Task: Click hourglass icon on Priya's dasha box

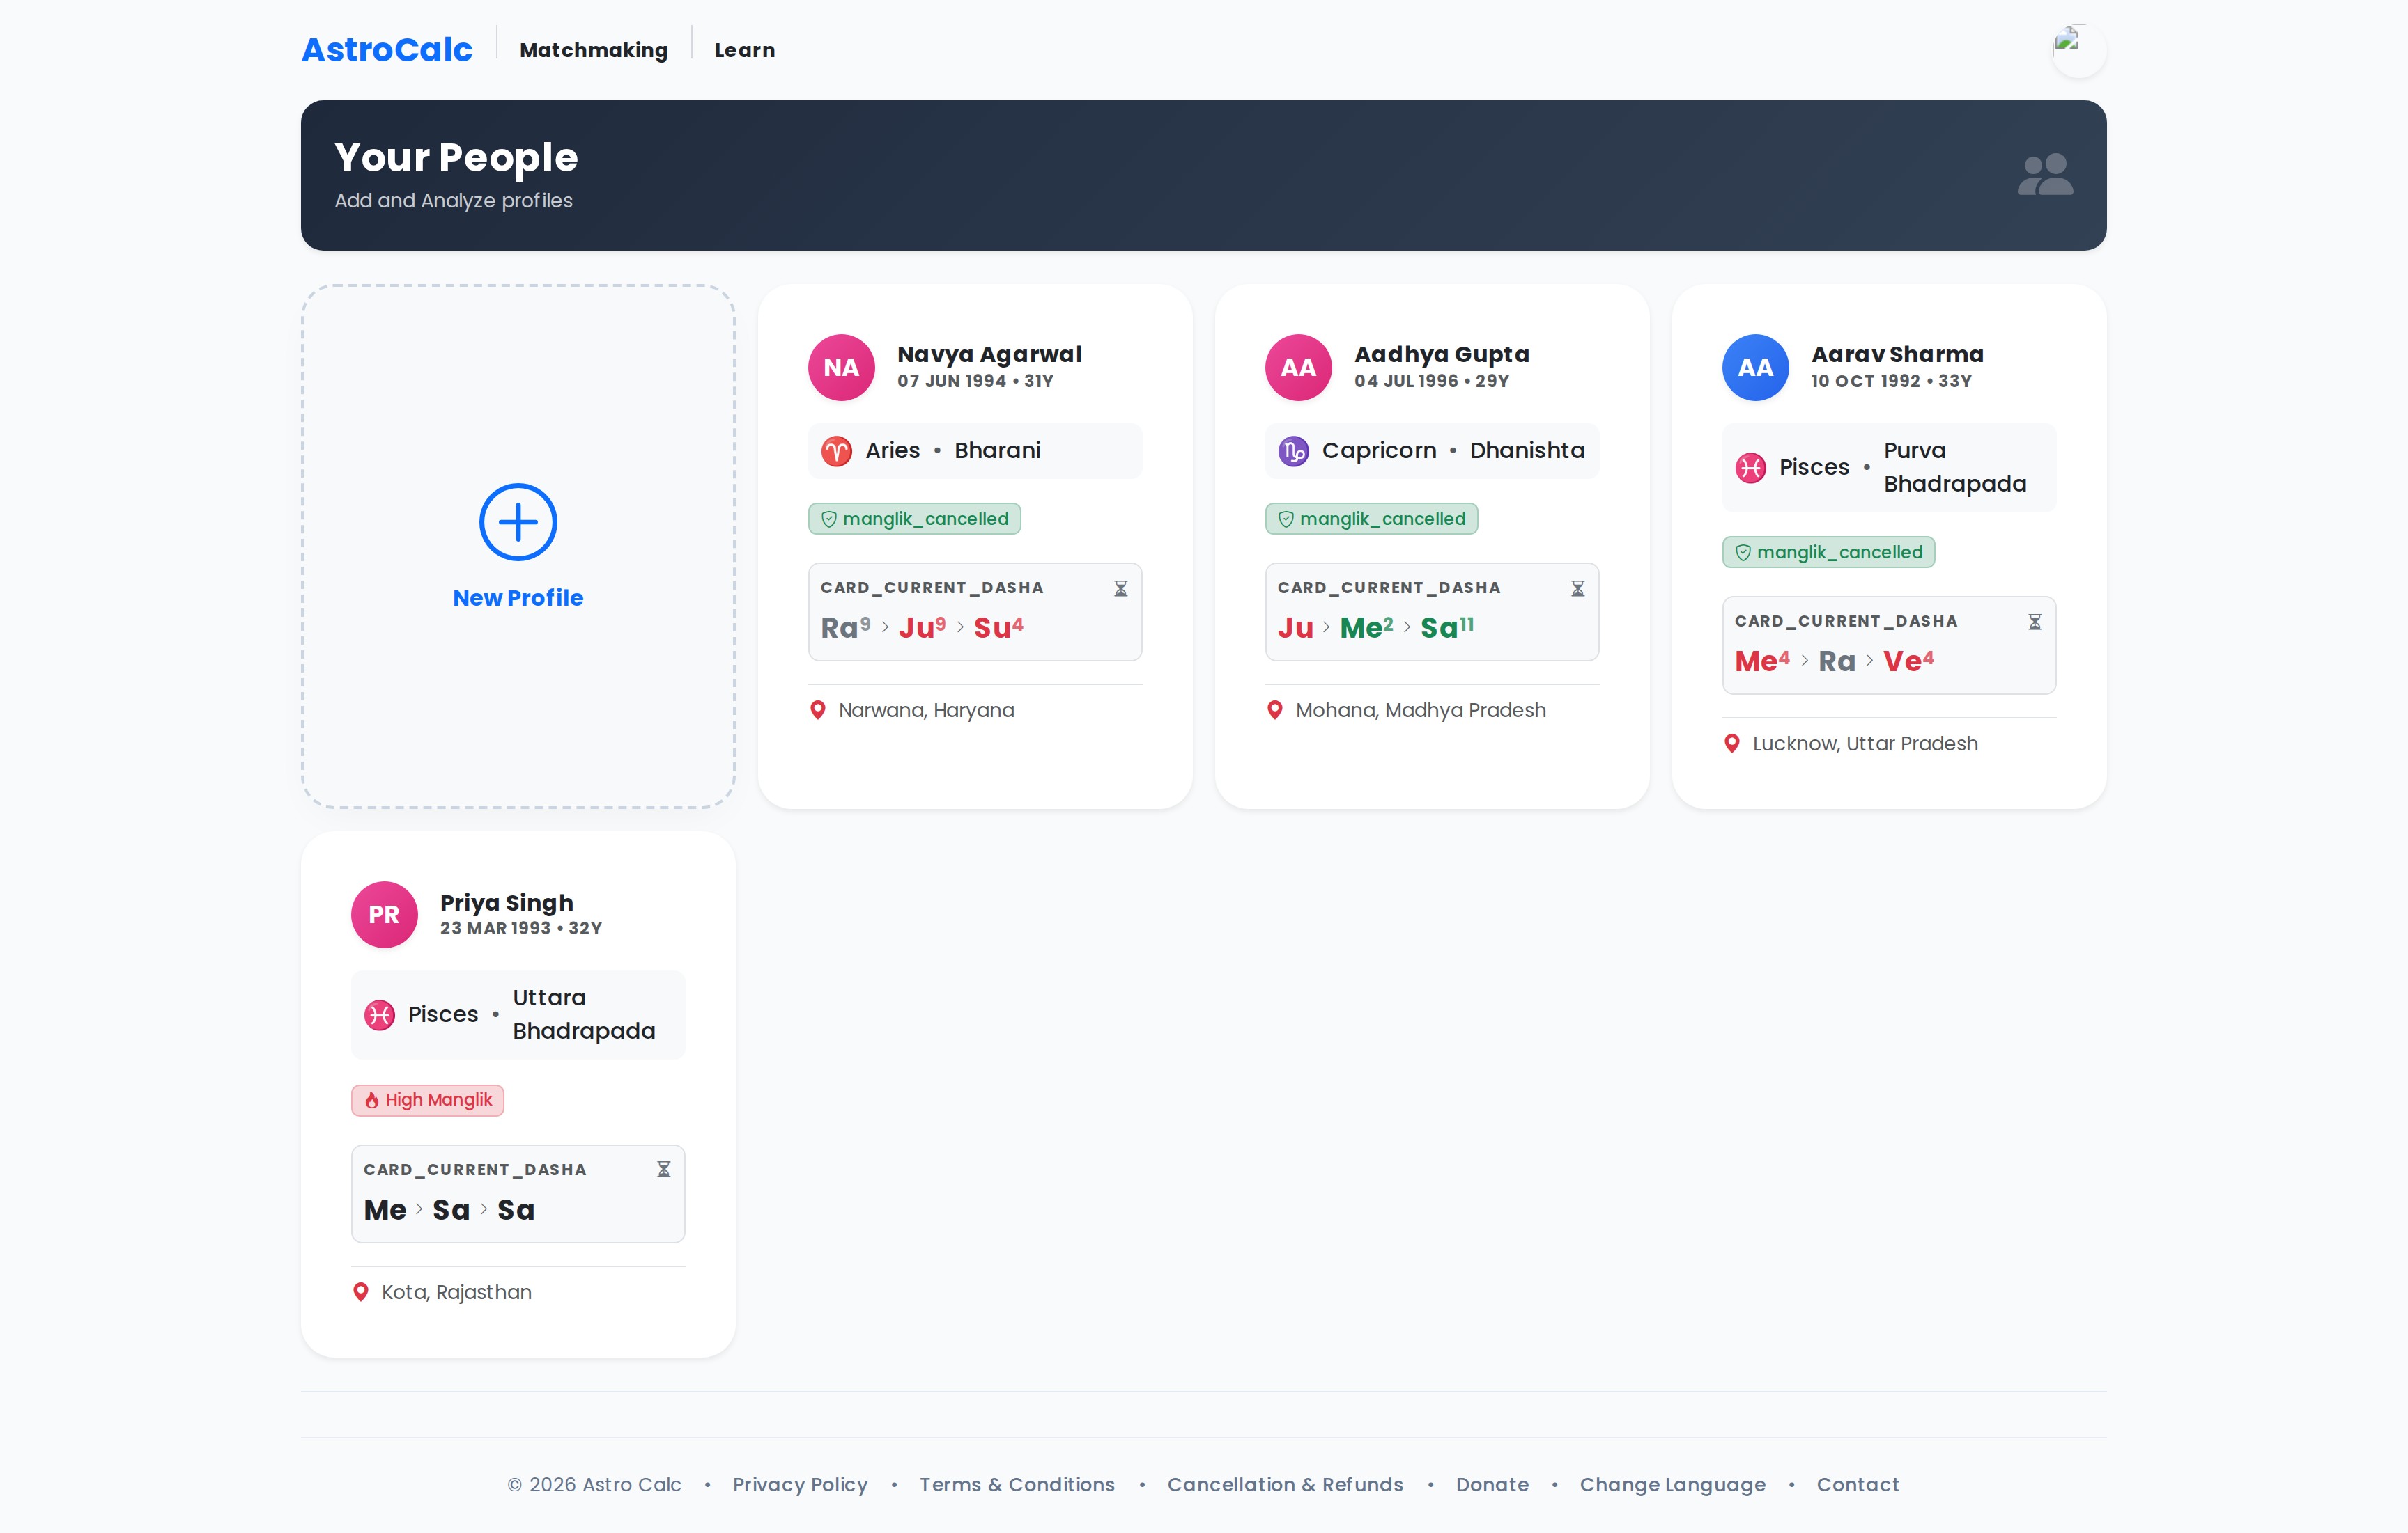Action: point(663,1169)
